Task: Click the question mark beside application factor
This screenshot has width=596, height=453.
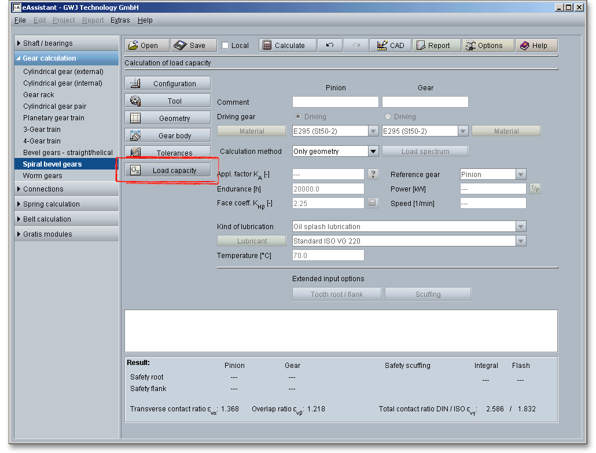Action: tap(374, 174)
